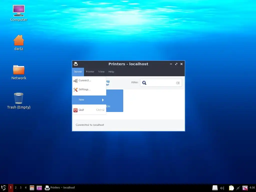The width and height of the screenshot is (256, 192).
Task: Open the start menu bird icon
Action: (3, 187)
